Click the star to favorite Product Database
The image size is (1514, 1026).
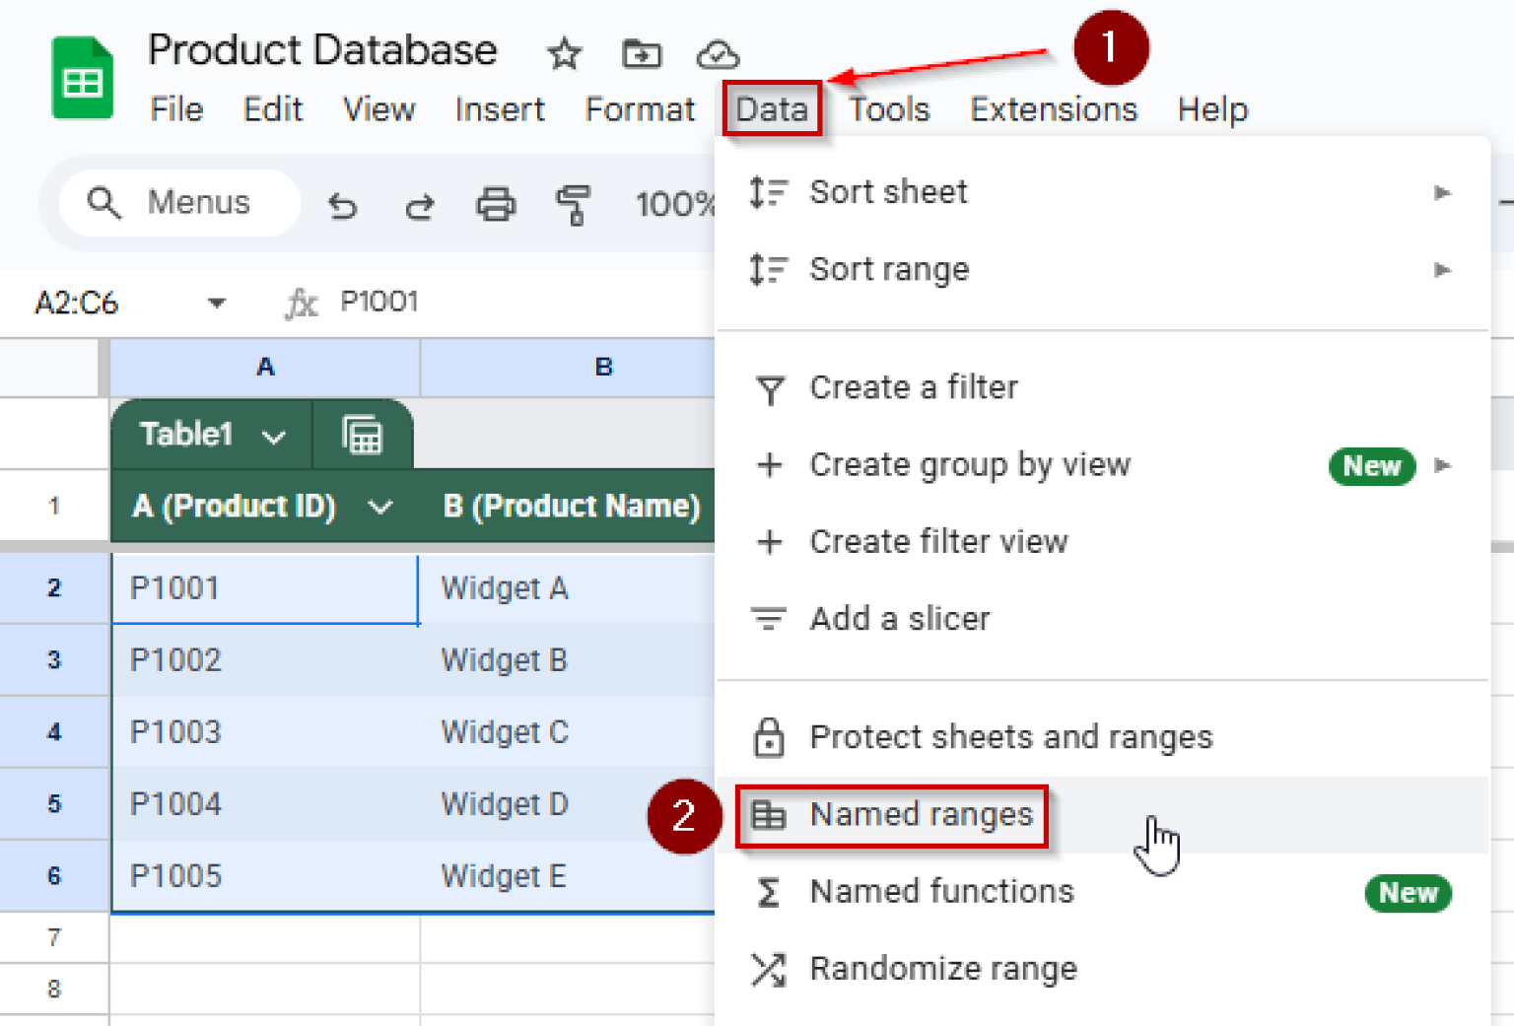[x=564, y=54]
